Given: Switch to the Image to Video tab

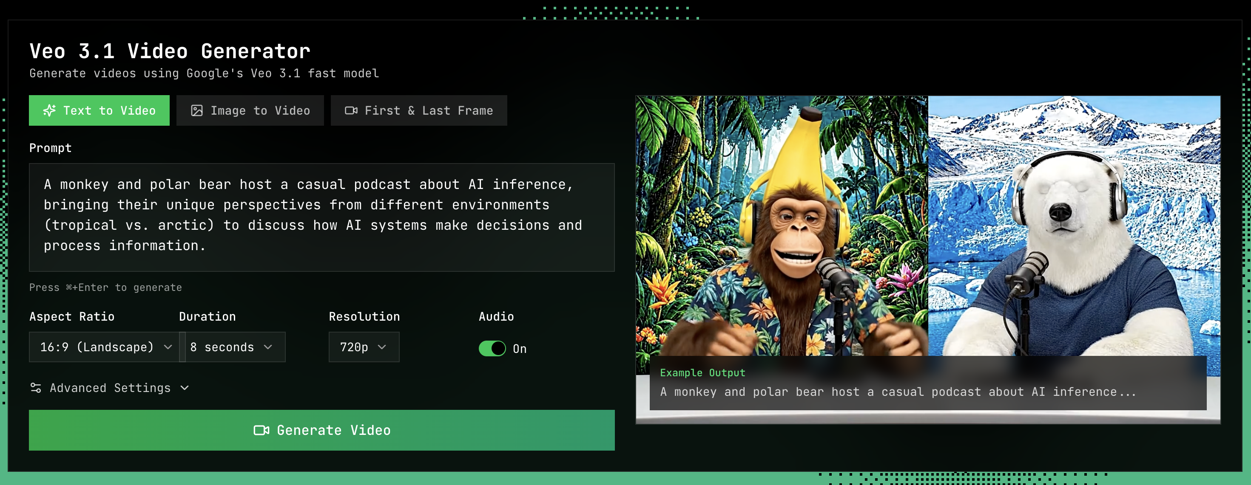Looking at the screenshot, I should tap(250, 110).
